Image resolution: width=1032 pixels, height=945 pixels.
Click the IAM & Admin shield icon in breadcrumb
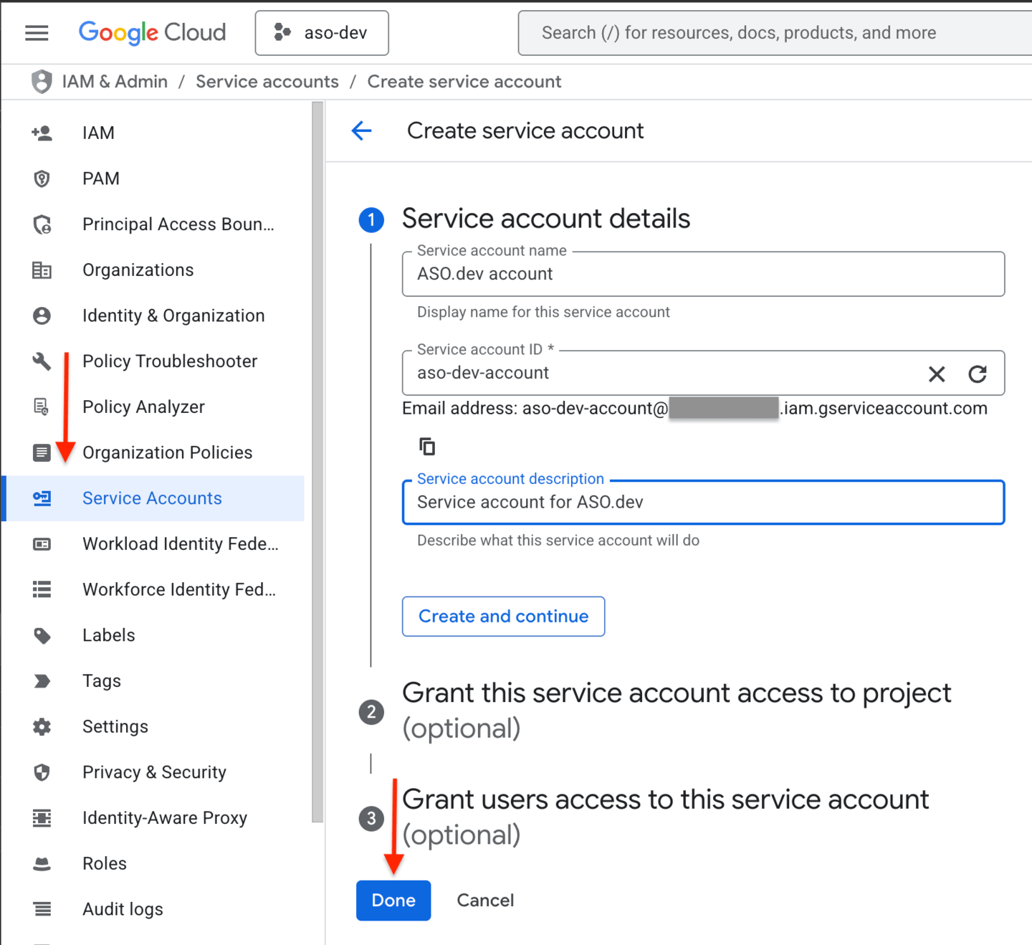[x=42, y=81]
